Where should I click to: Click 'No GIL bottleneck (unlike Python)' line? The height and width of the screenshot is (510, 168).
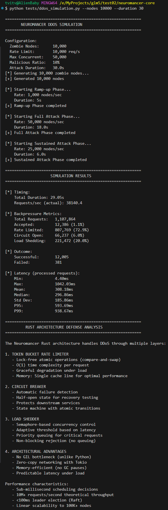point(52,457)
